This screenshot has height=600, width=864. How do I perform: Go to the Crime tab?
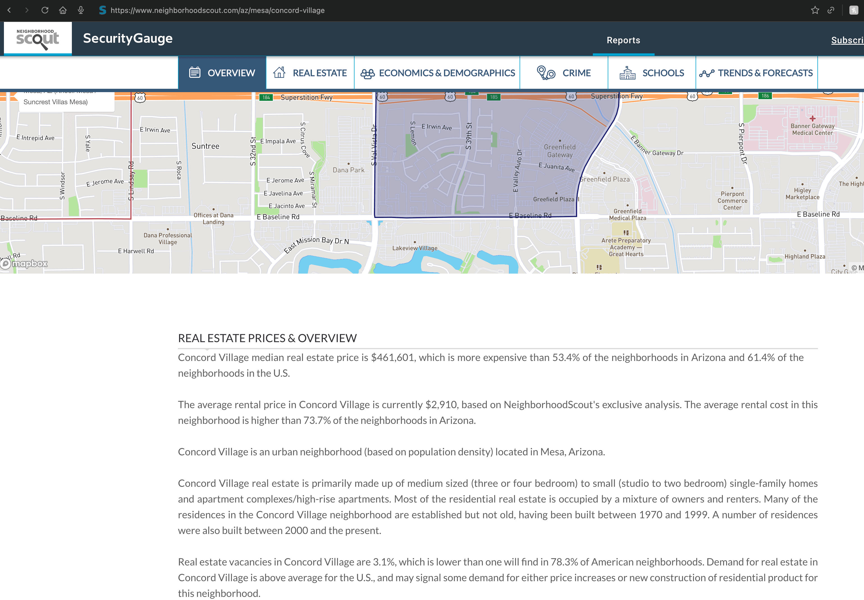564,73
